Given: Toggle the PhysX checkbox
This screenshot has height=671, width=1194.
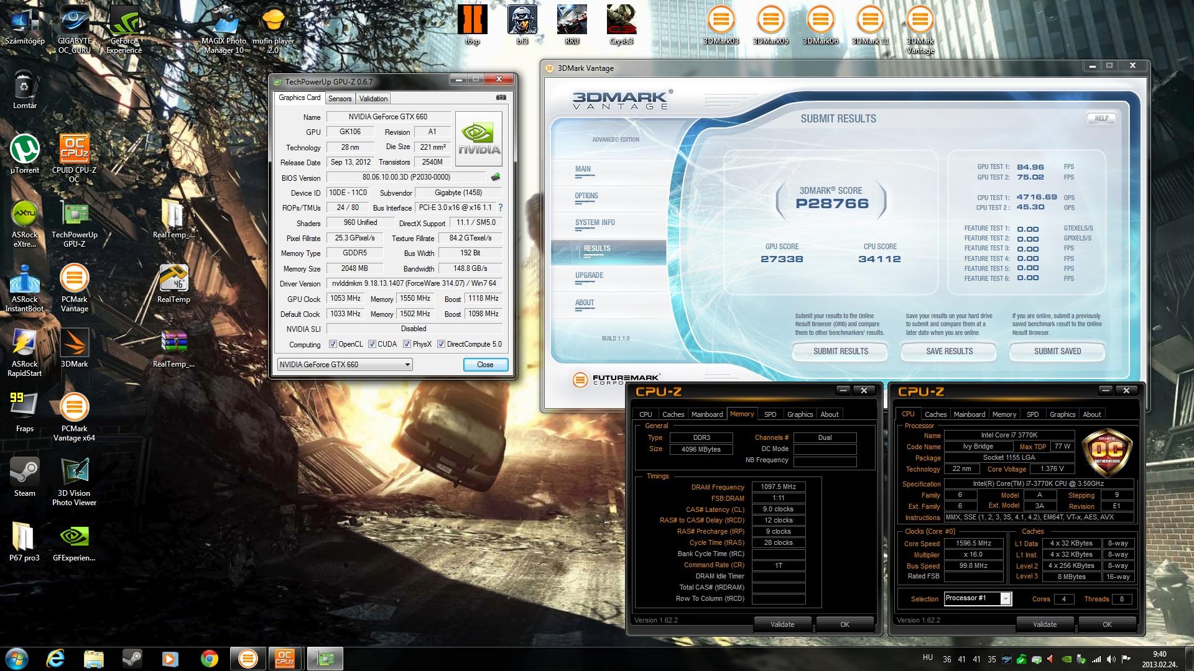Looking at the screenshot, I should (407, 344).
